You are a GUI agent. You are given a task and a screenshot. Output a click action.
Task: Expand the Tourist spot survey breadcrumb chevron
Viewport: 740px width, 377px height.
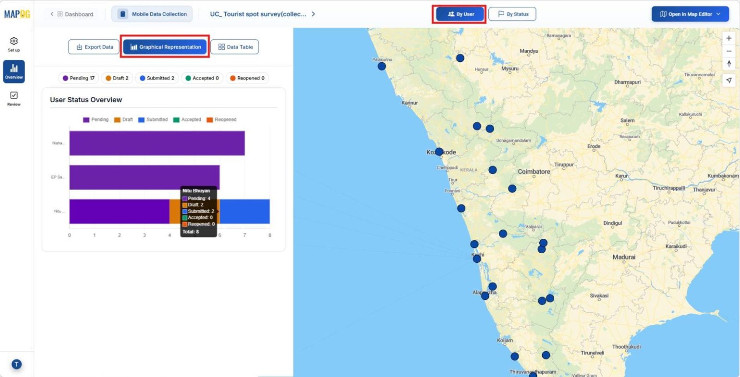tap(314, 14)
